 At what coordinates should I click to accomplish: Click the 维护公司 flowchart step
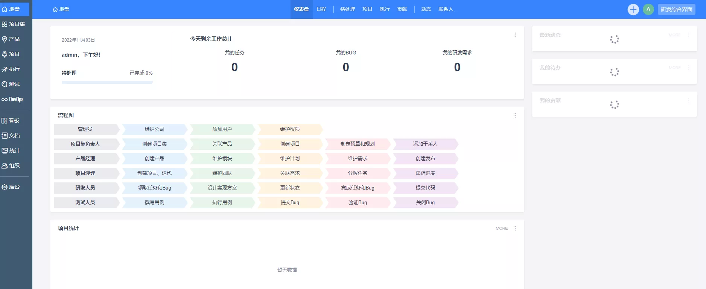(x=154, y=129)
